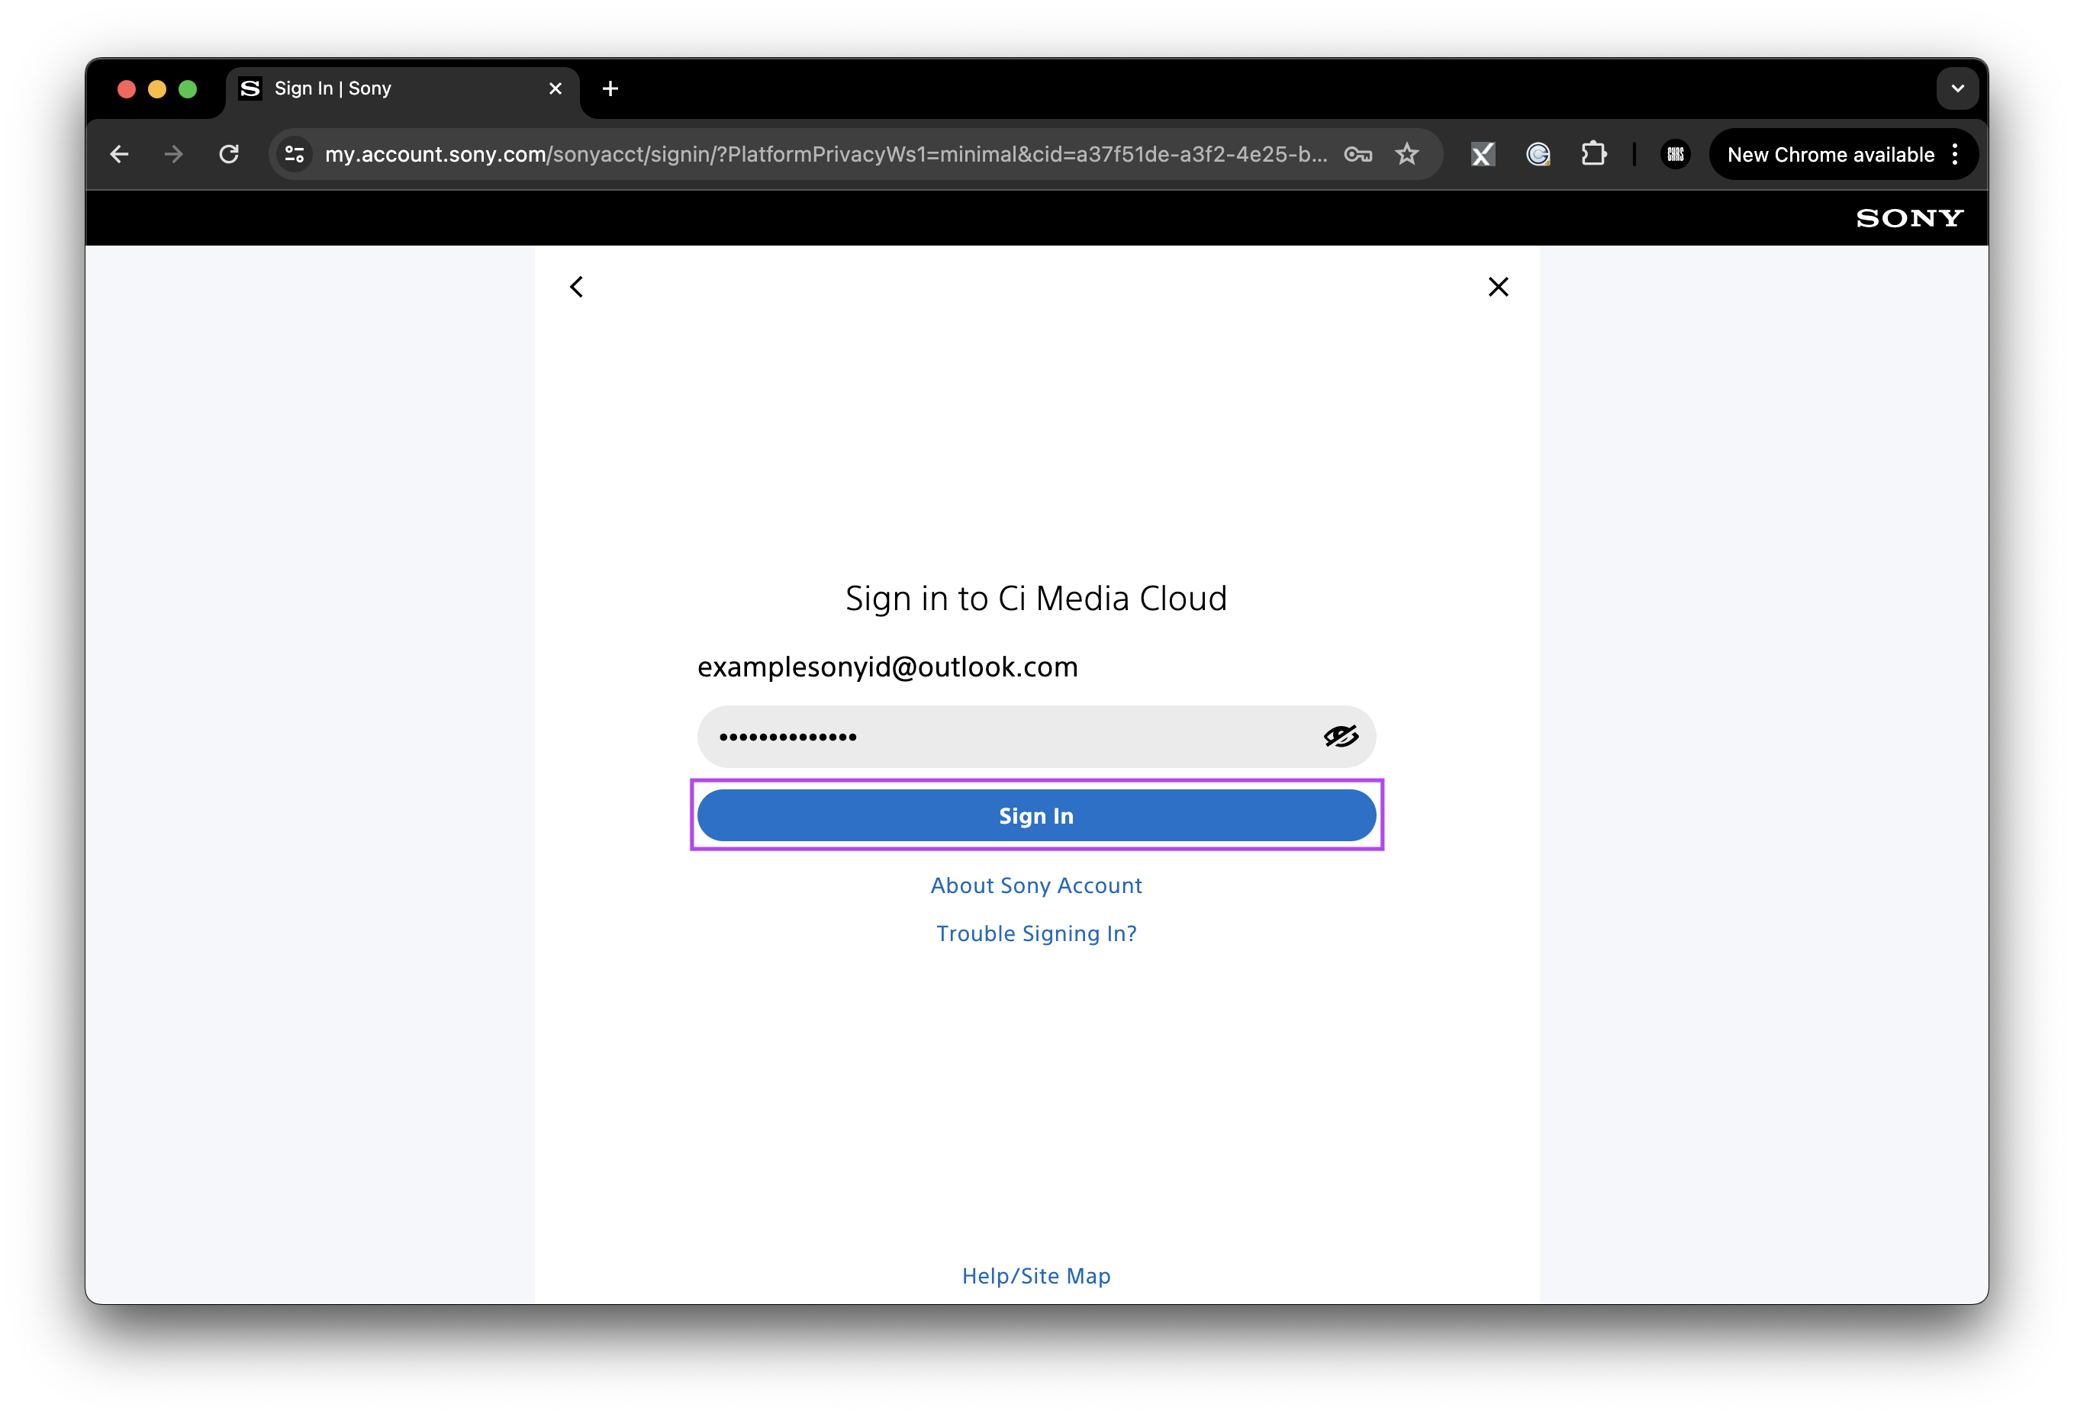
Task: Open the password manager key icon
Action: (1358, 153)
